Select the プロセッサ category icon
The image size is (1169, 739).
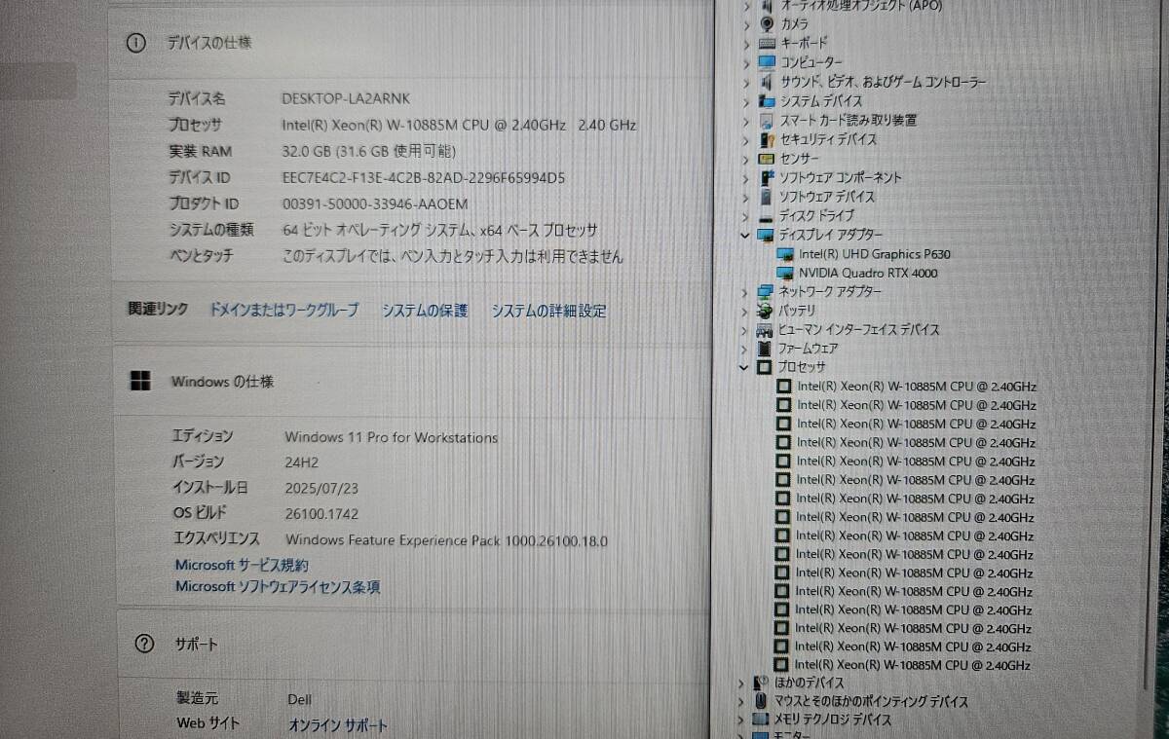[766, 367]
